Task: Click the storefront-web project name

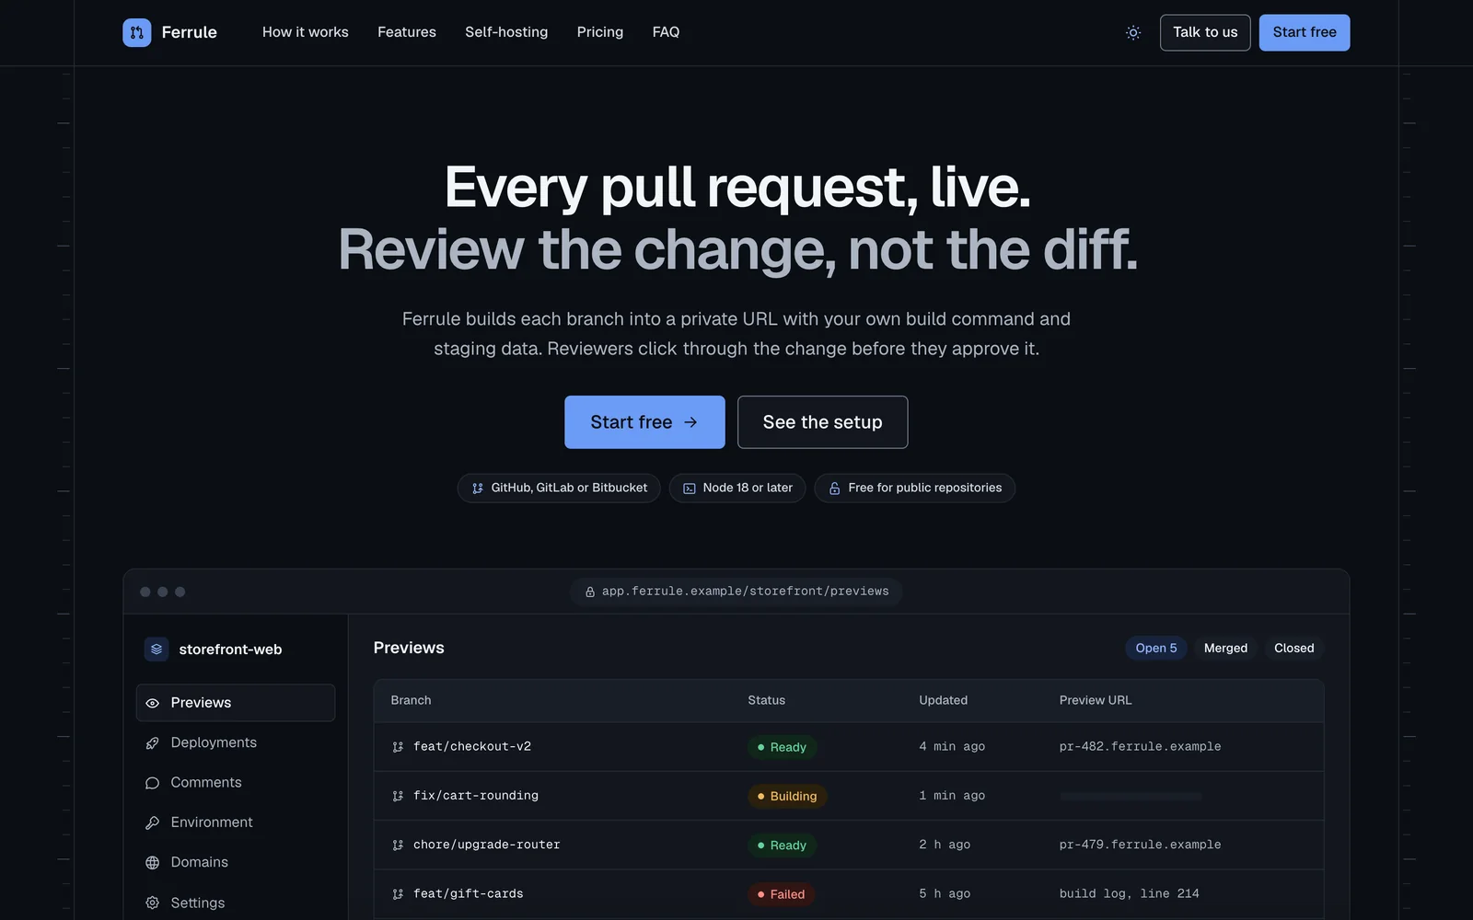Action: coord(230,650)
